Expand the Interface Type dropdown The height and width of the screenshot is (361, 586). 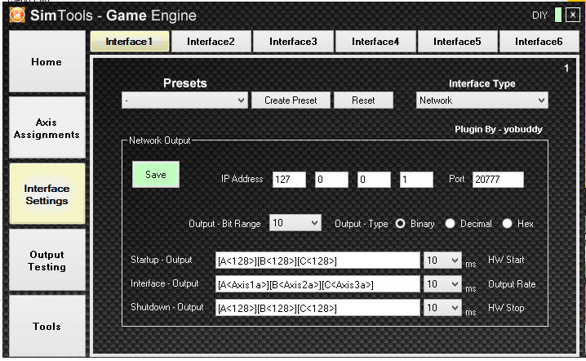coord(482,100)
